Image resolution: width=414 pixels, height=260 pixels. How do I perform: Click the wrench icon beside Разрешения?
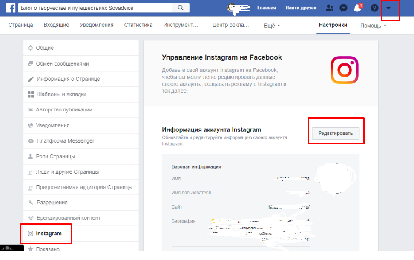point(31,203)
